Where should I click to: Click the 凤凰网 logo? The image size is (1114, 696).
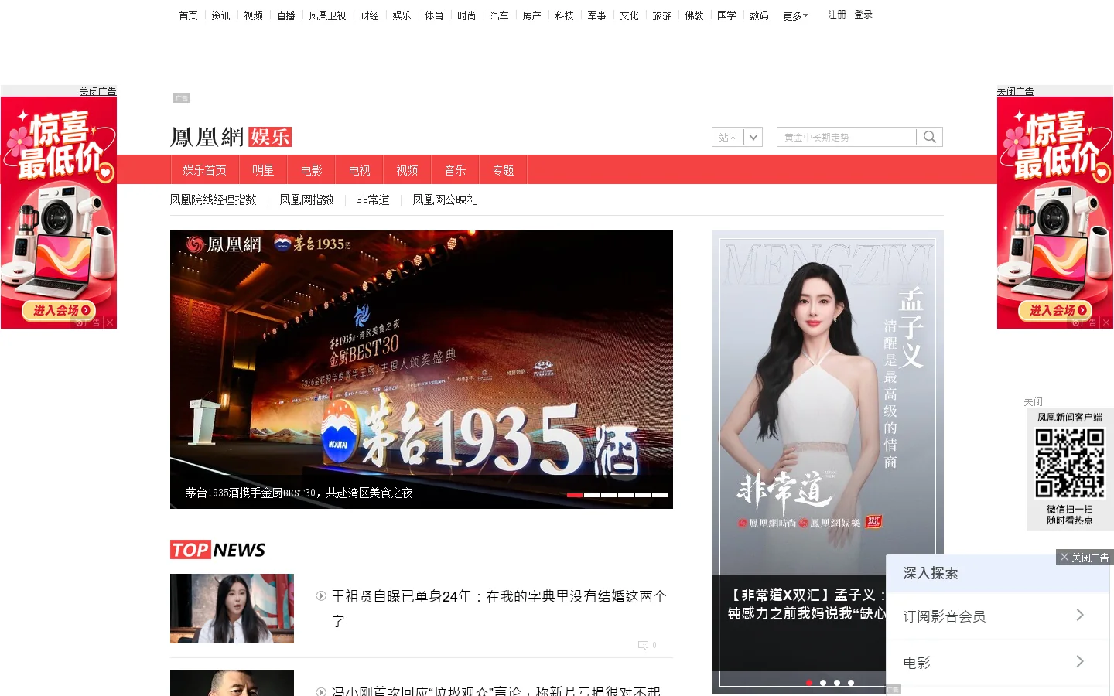point(207,137)
